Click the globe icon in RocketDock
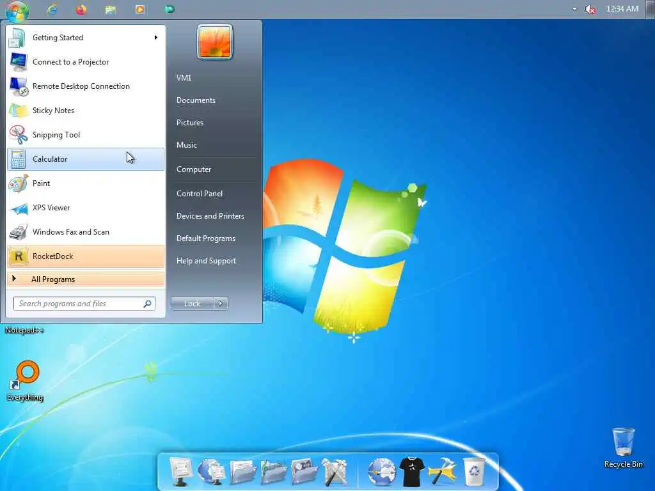Image resolution: width=655 pixels, height=491 pixels. (382, 472)
